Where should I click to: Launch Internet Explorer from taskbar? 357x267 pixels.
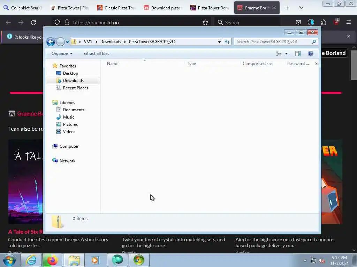[31, 260]
